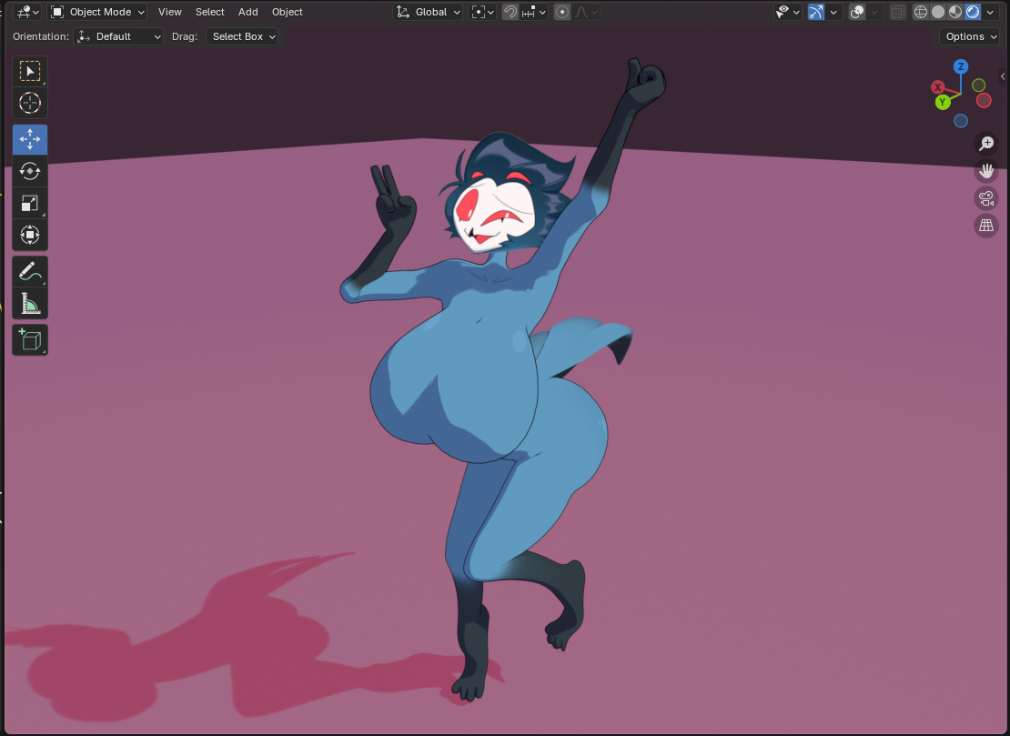Open the Add menu
This screenshot has height=736, width=1010.
tap(248, 12)
